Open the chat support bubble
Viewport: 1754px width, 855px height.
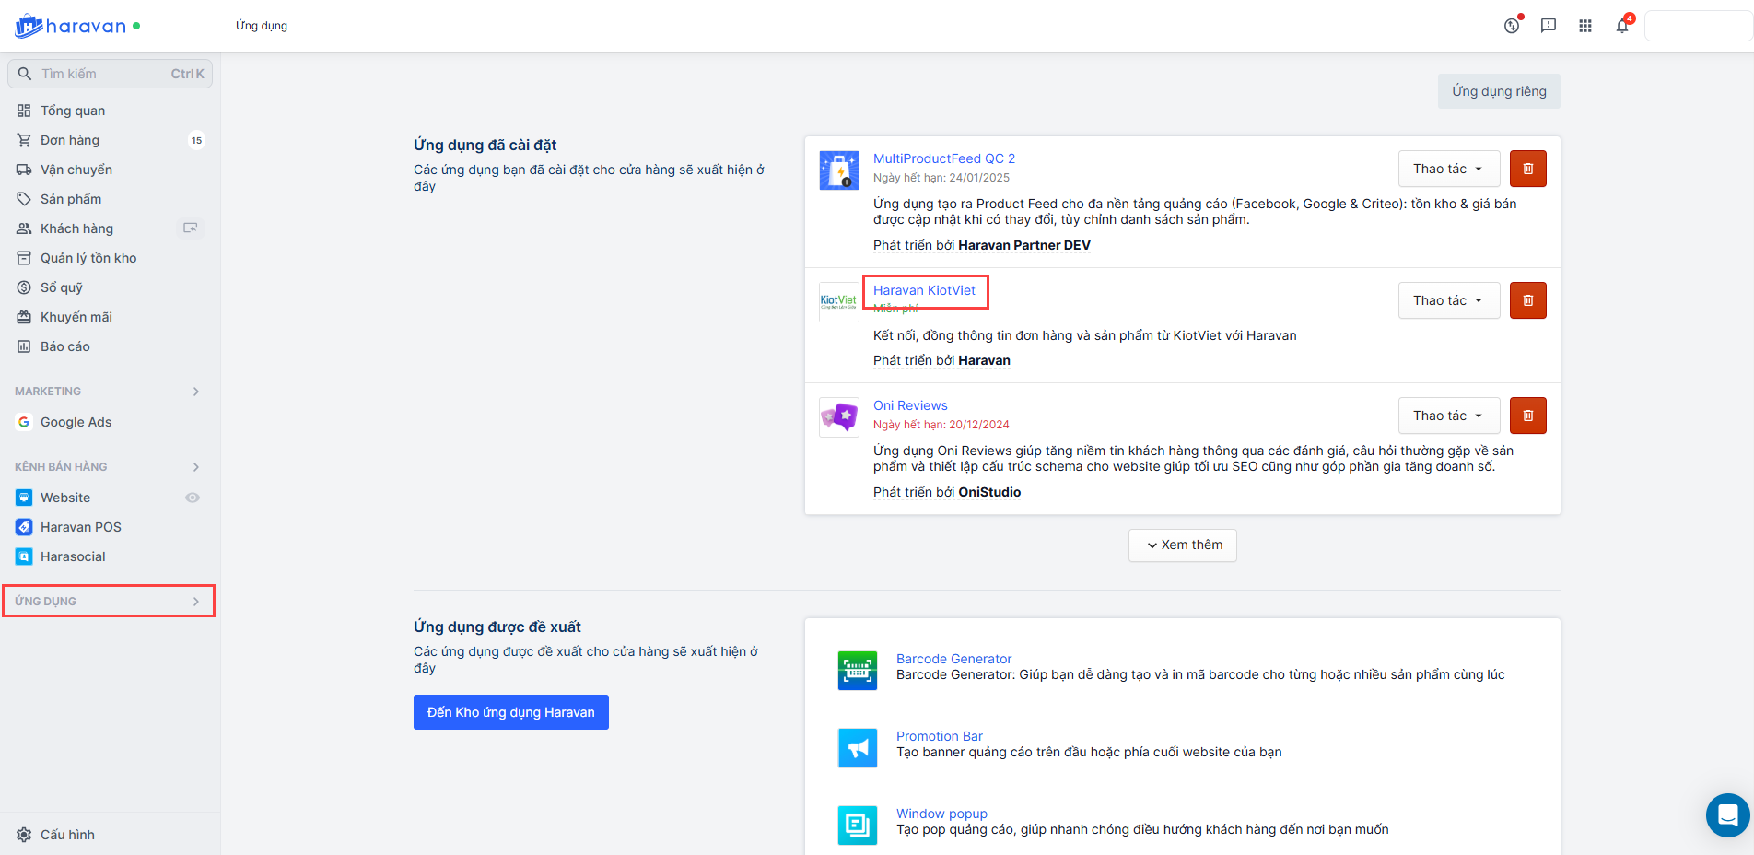tap(1727, 815)
